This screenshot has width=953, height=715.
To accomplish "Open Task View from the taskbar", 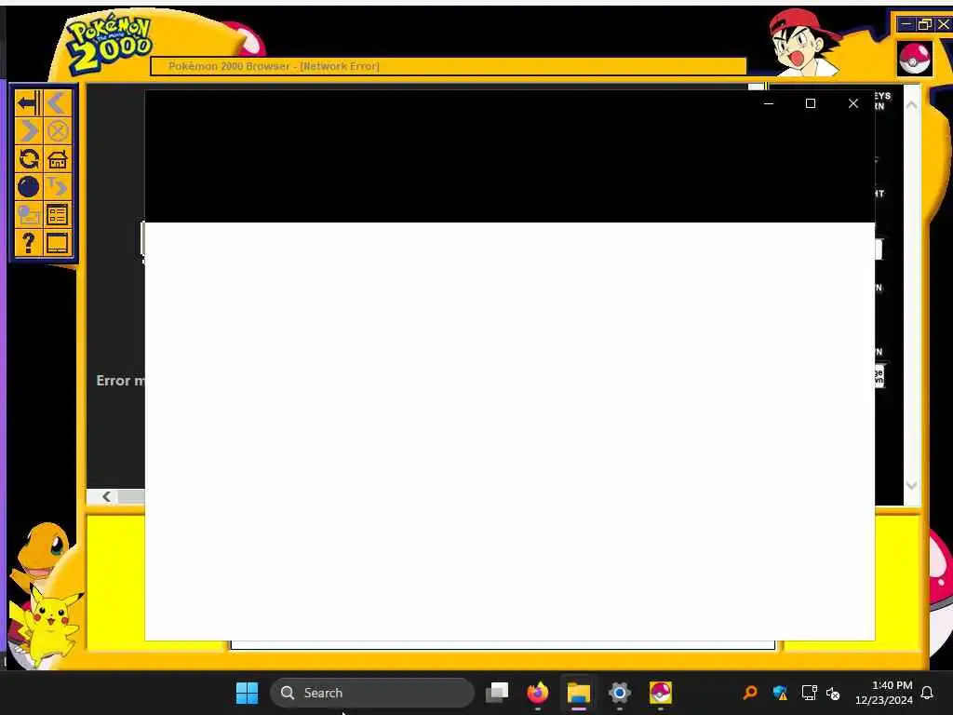I will pos(497,693).
